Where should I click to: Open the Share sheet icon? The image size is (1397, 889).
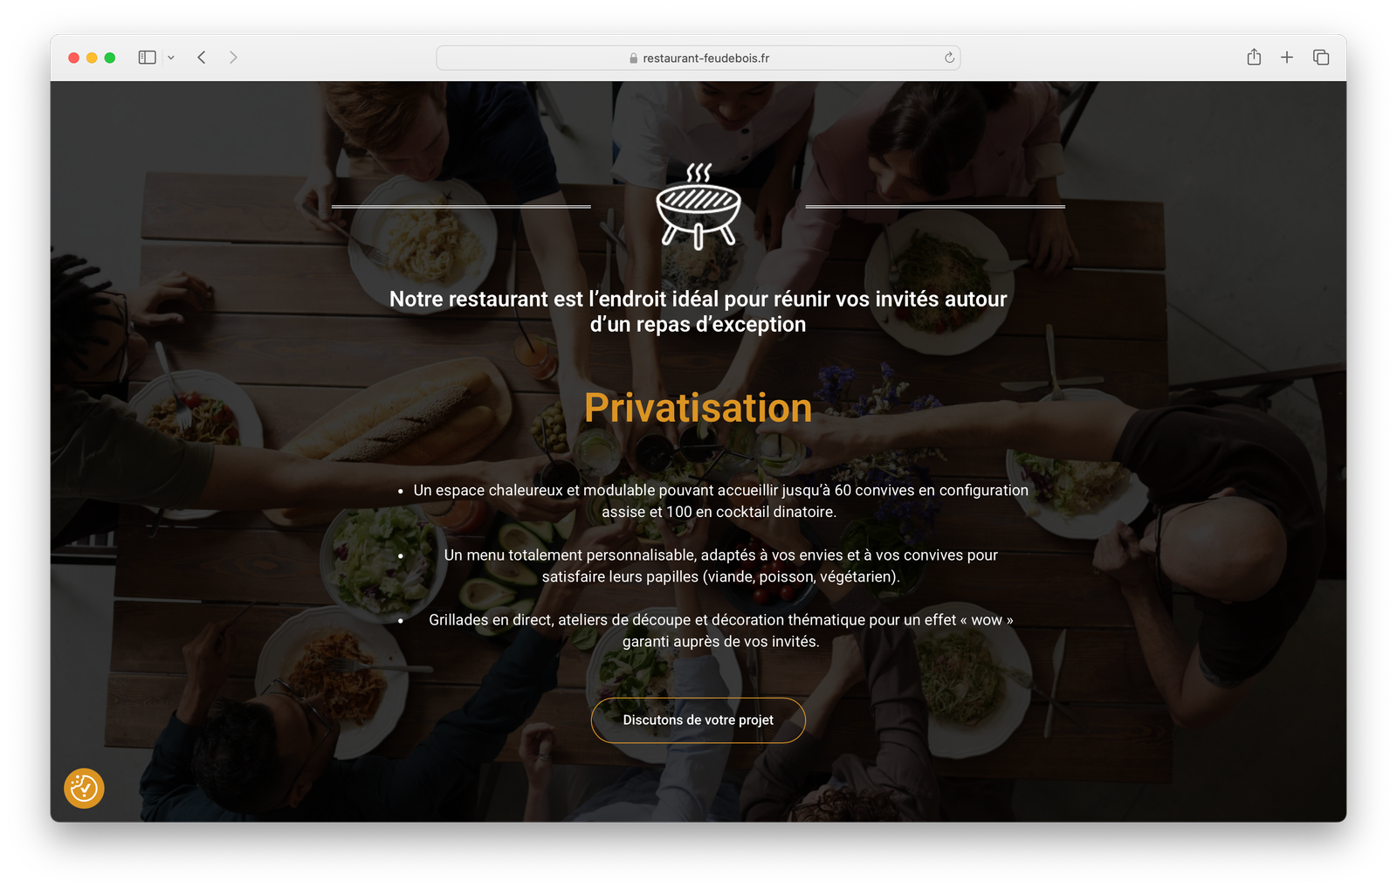pos(1254,58)
